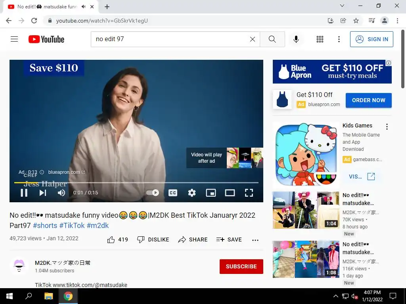
Task: Click the ORDER NOW button
Action: click(368, 100)
